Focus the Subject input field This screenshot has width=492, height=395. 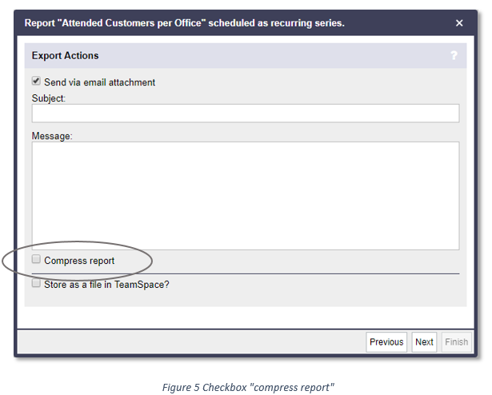[246, 114]
